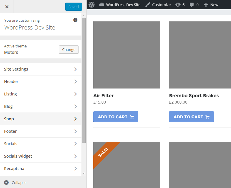This screenshot has height=188, width=231.
Task: Click the comments count 0
Action: (198, 5)
